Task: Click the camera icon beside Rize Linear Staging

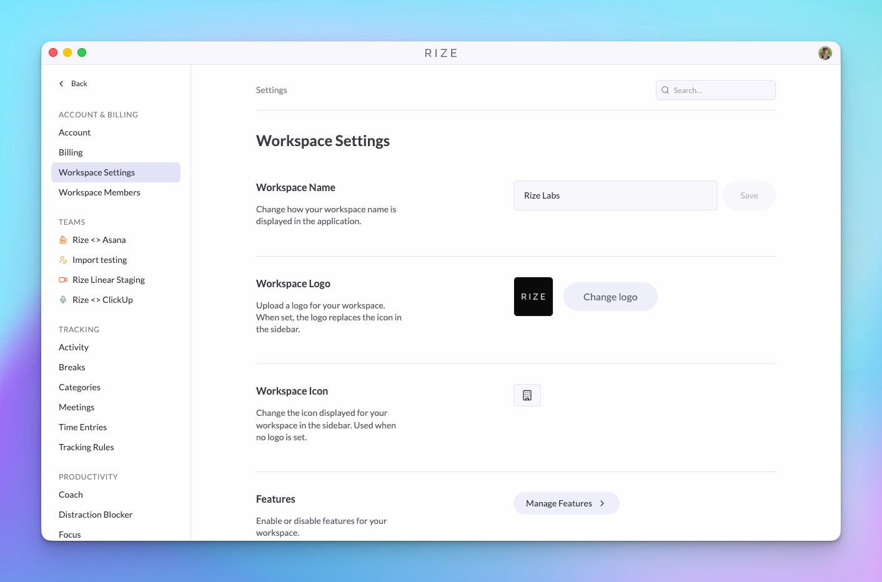Action: point(62,279)
